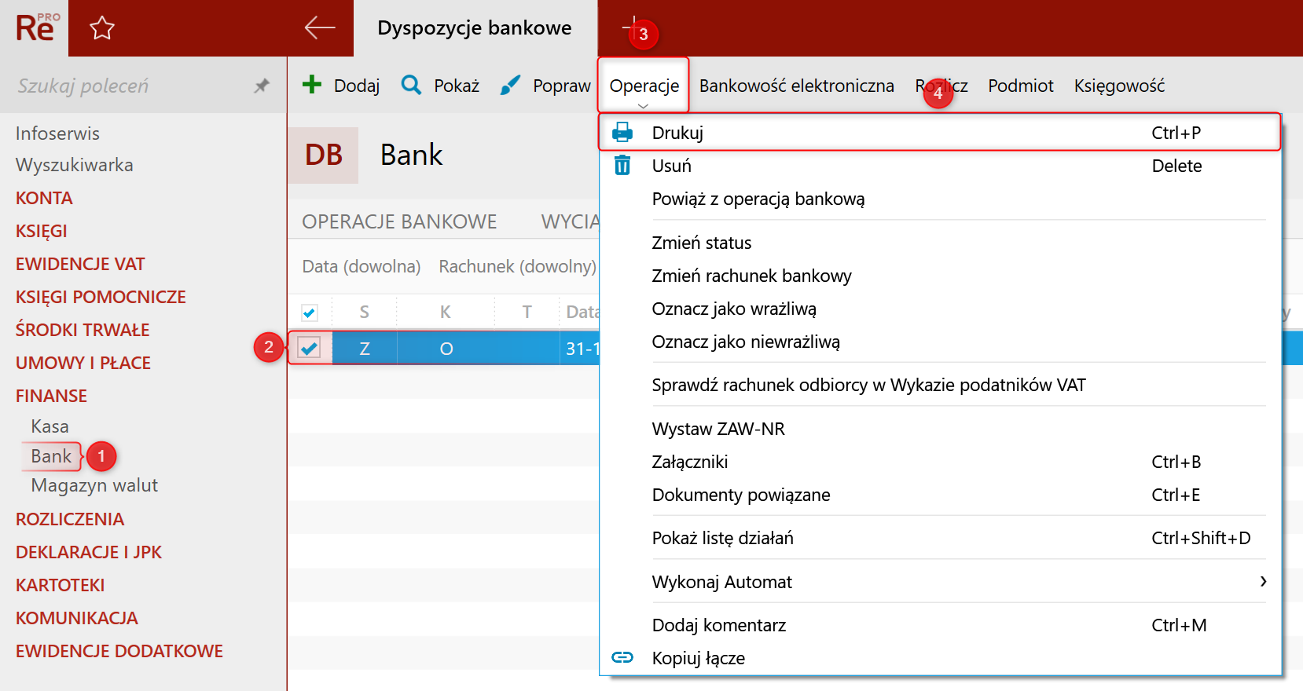1303x691 pixels.
Task: Expand UMOWY I PŁACE section
Action: point(83,363)
